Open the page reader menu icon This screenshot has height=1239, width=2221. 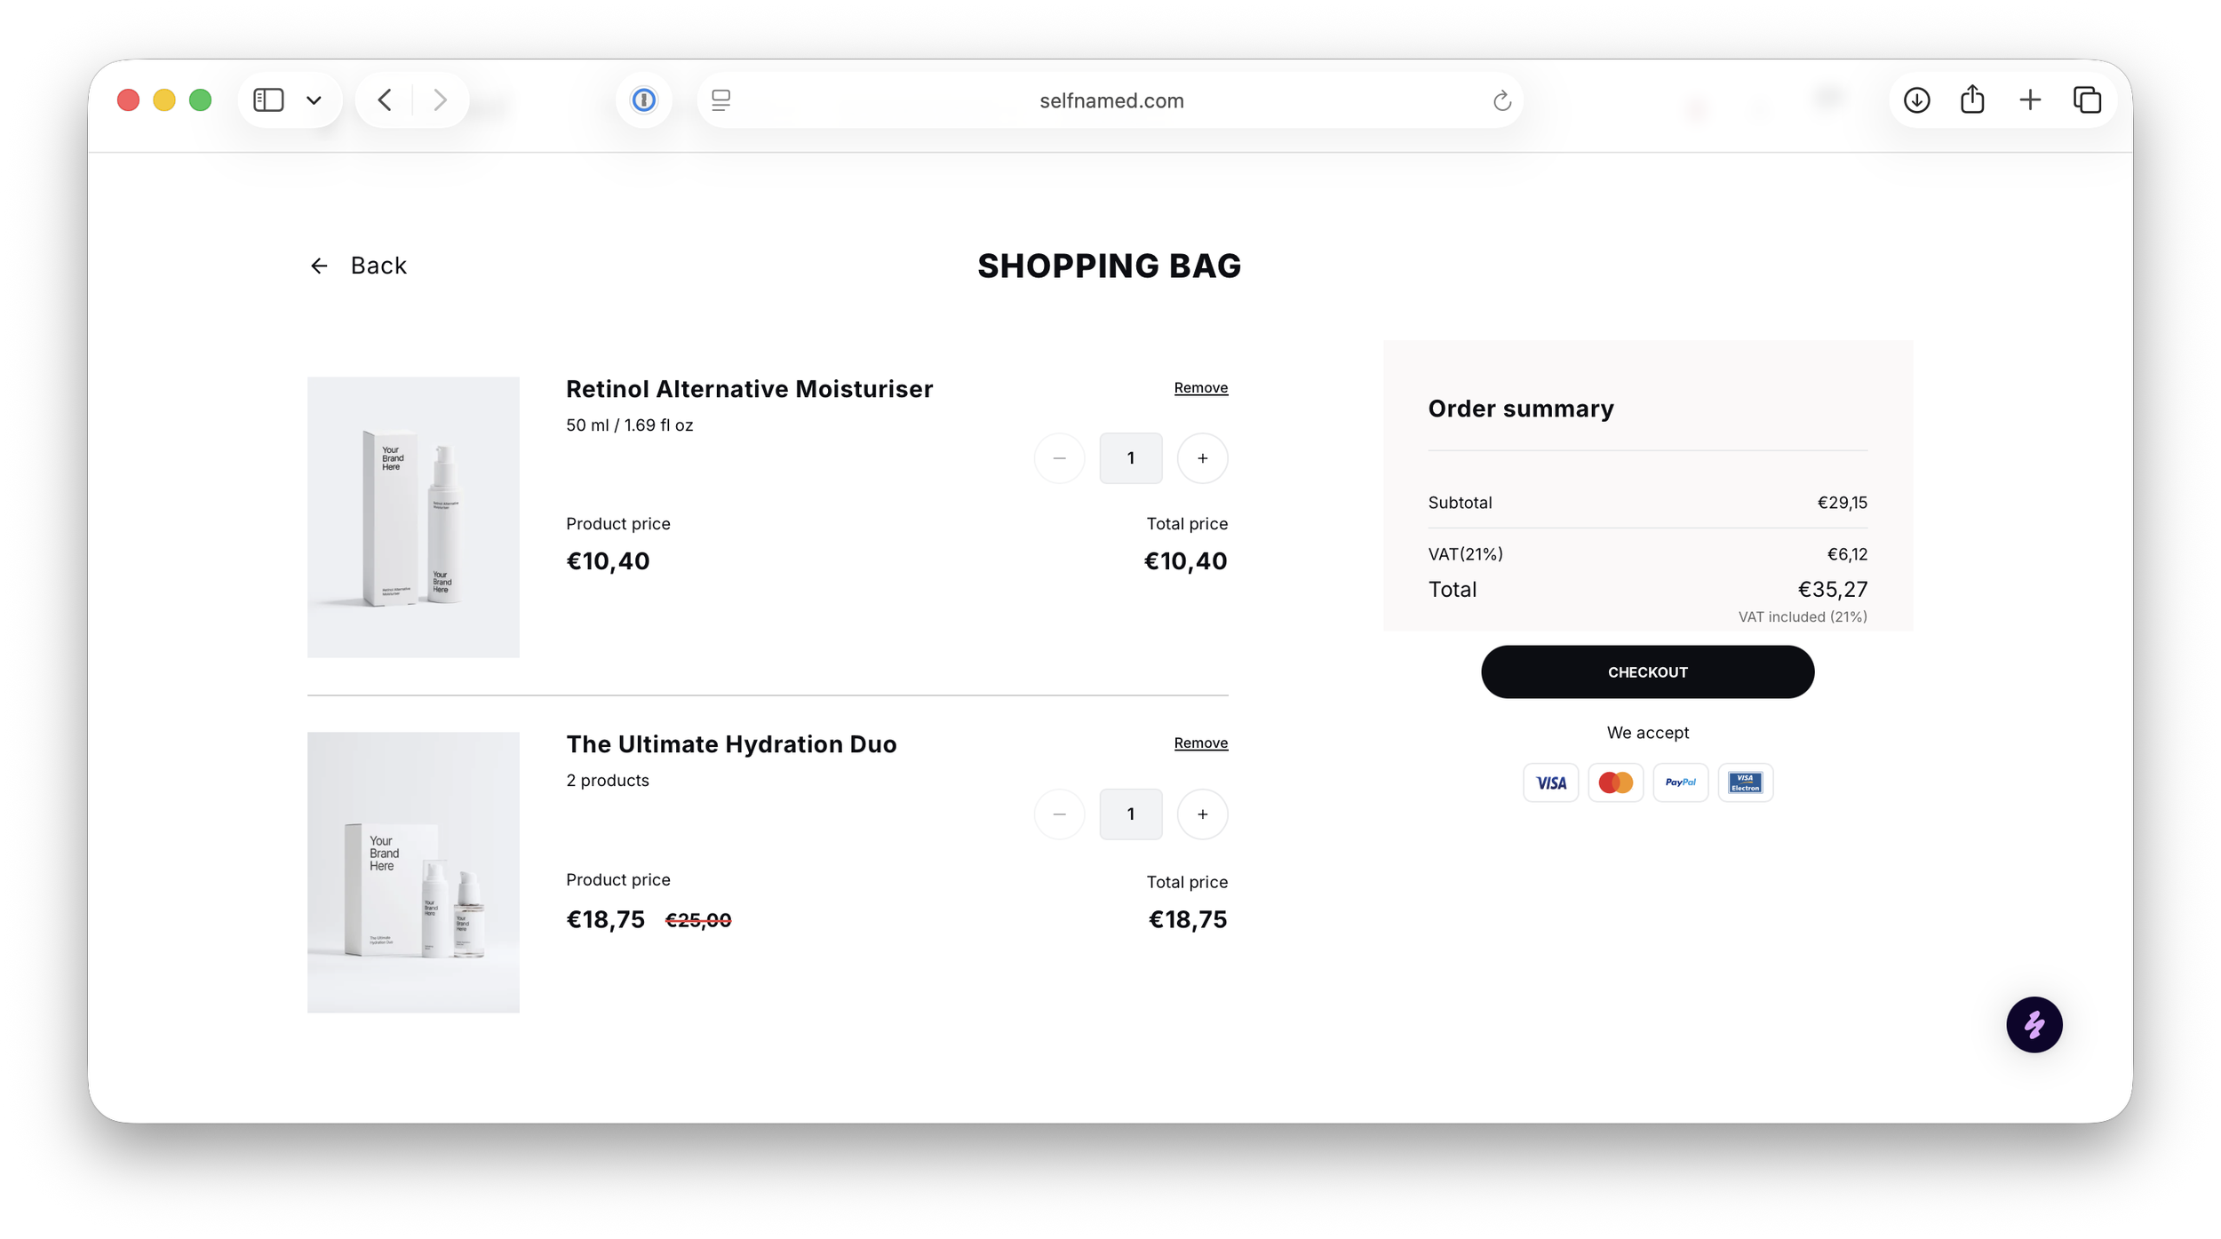pos(720,100)
